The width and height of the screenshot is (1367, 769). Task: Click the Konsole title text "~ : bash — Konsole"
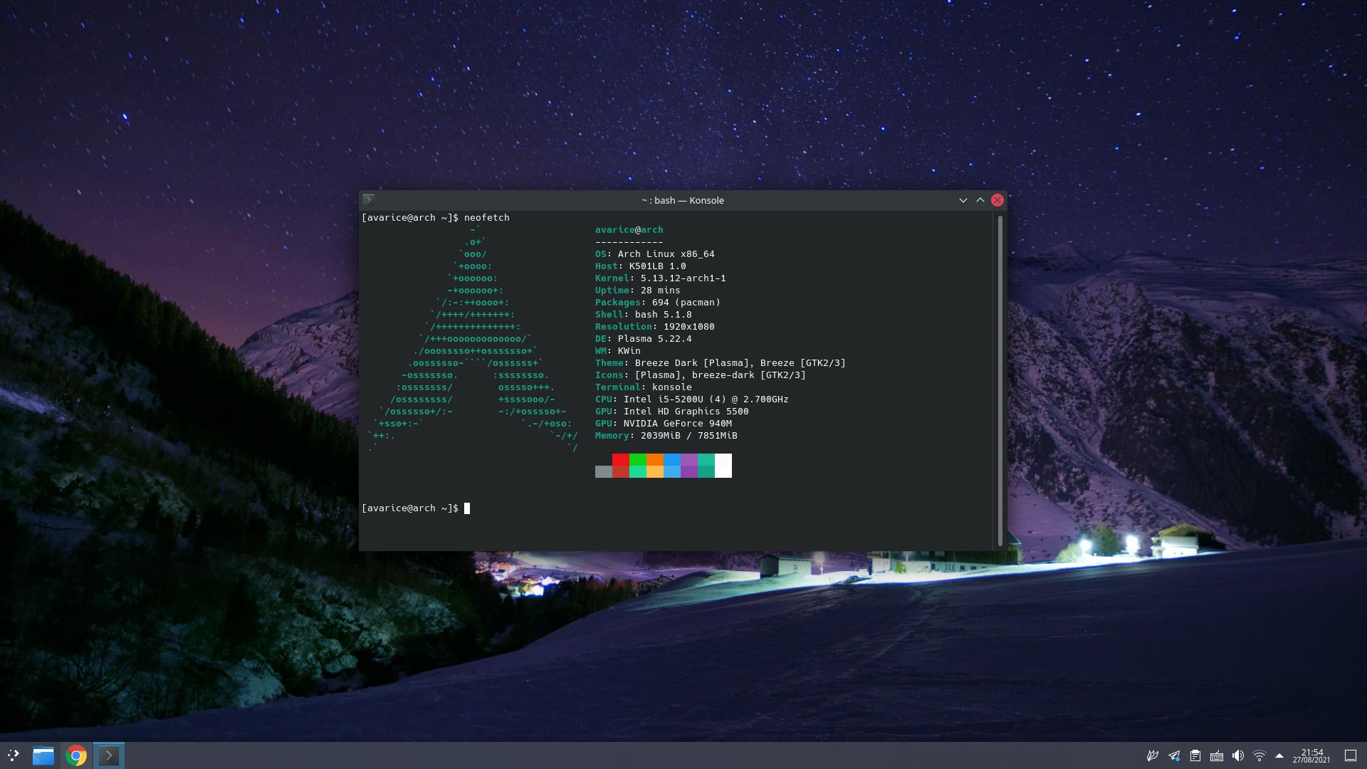coord(683,200)
